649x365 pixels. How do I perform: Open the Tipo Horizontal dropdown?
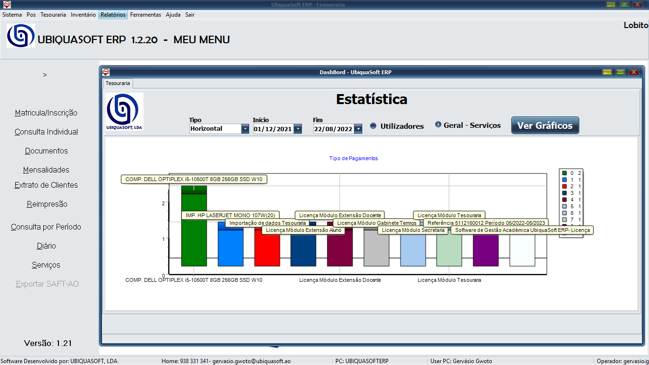click(x=245, y=129)
